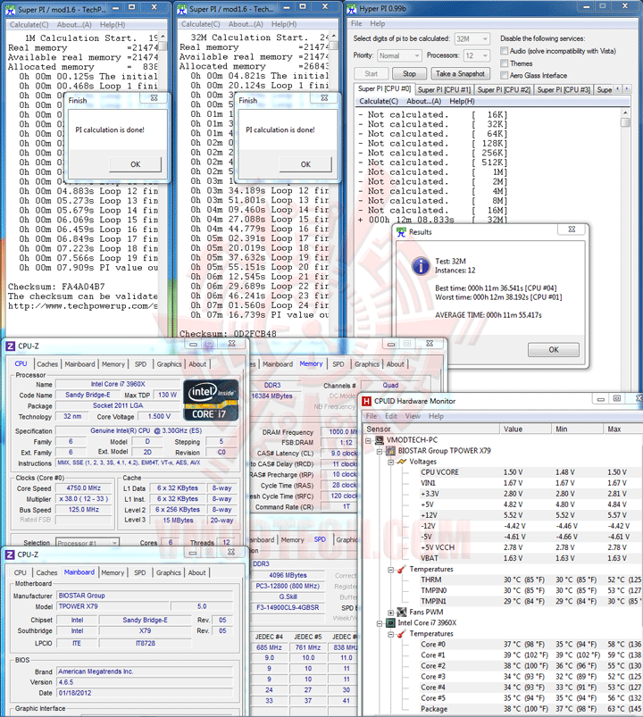This screenshot has height=717, width=643.
Task: Close the 32M Finish dialog with X
Action: [x=325, y=98]
